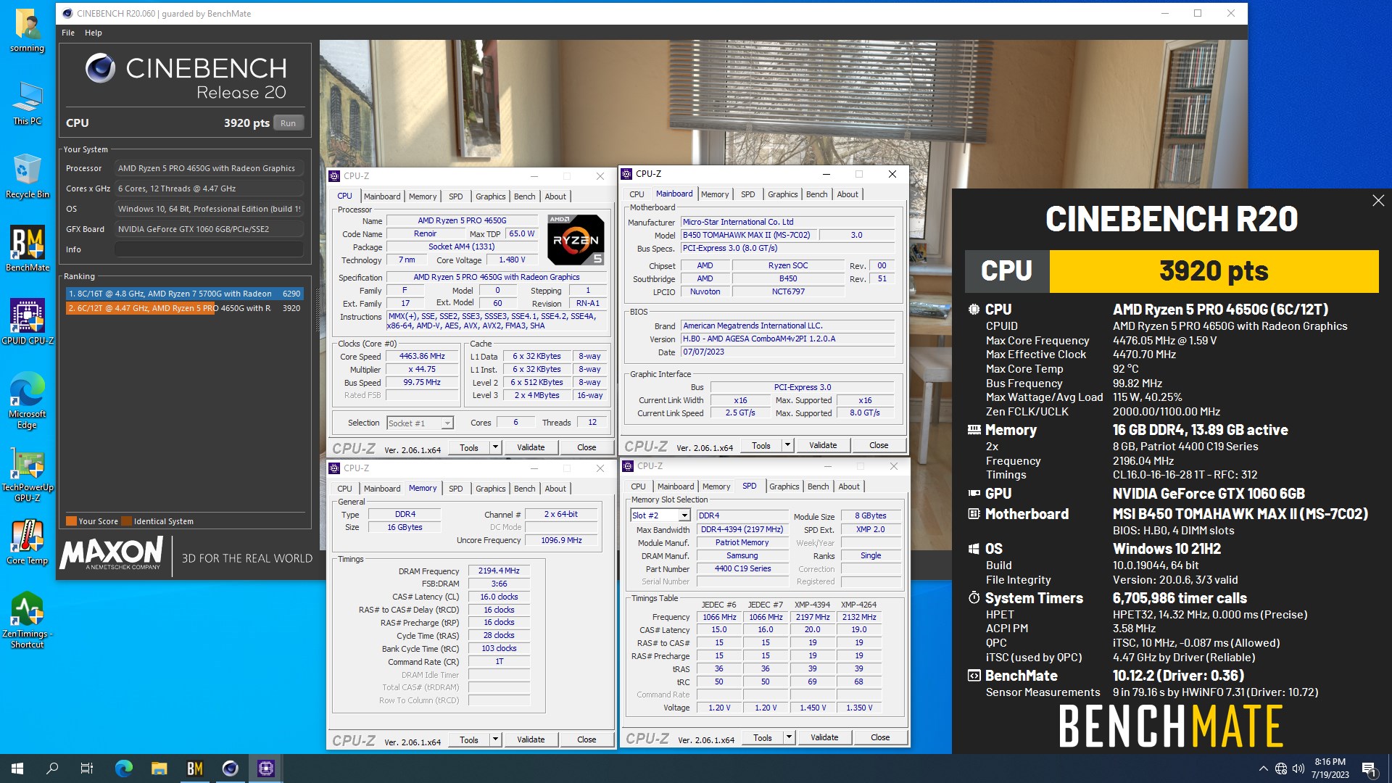Open the Recycle Bin desktop icon
1392x783 pixels.
28,175
